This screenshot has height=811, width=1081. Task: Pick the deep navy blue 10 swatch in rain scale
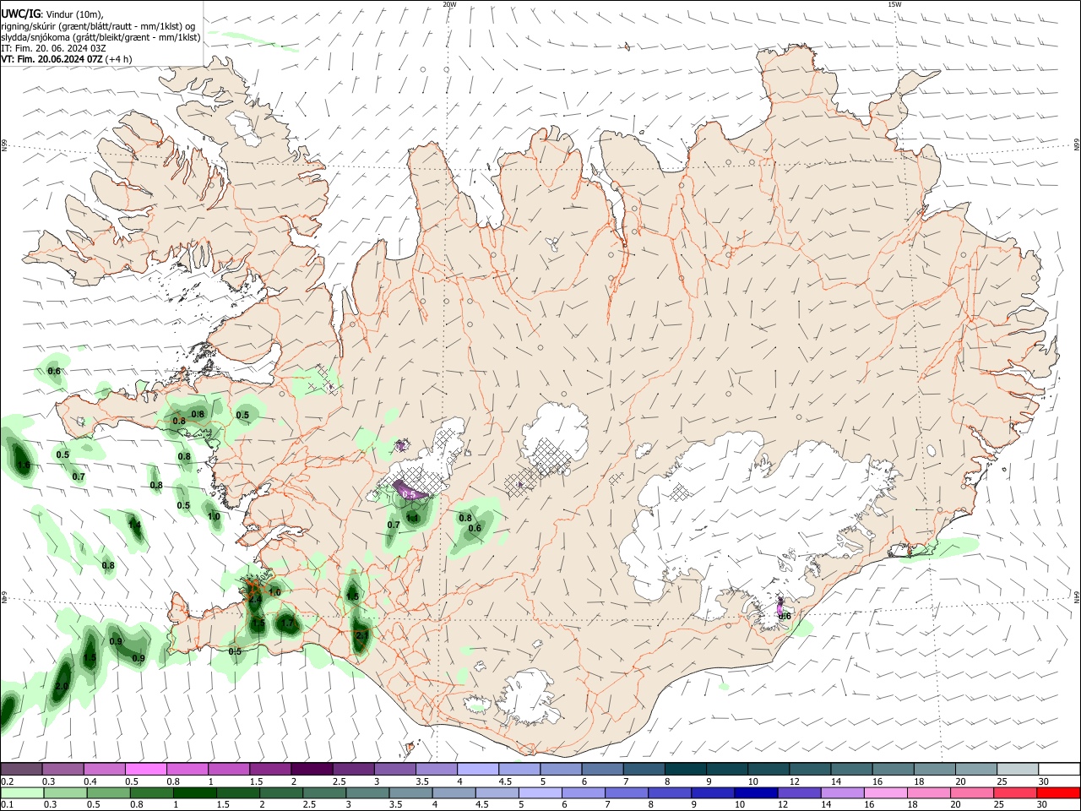[x=757, y=793]
